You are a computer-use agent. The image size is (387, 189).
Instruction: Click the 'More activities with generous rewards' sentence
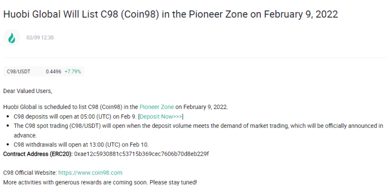pos(100,183)
